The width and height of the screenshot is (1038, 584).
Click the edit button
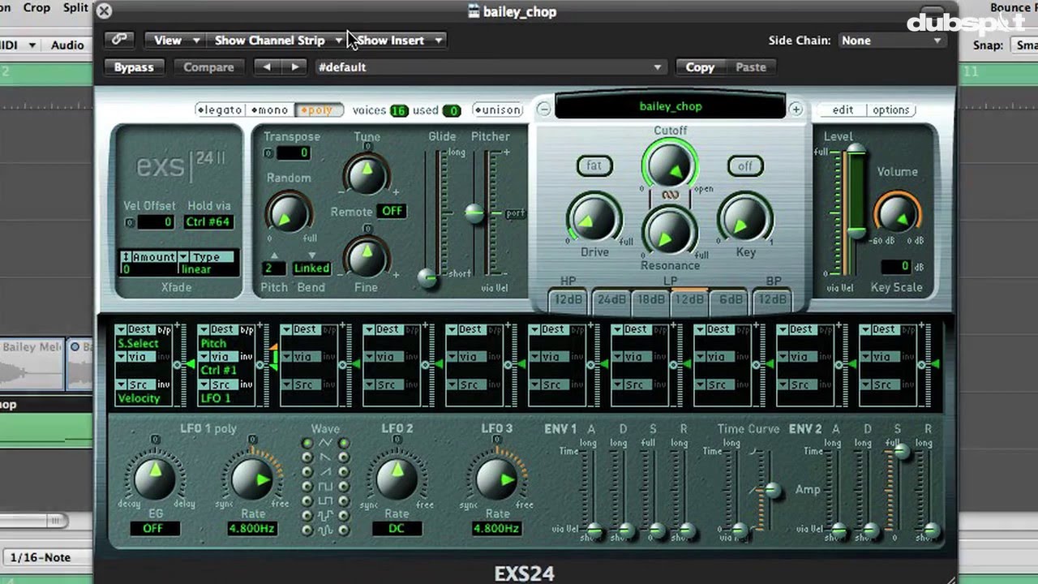pyautogui.click(x=843, y=110)
